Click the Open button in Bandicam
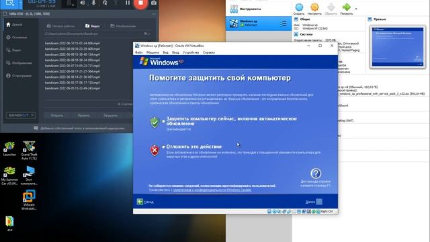 tap(56, 116)
